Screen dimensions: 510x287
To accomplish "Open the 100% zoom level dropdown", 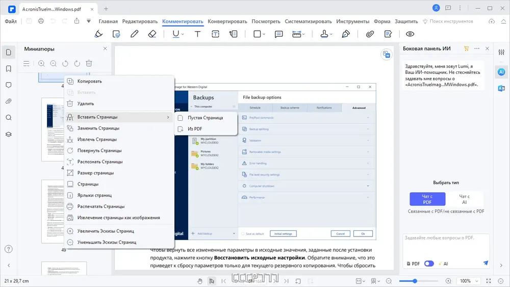I will 468,281.
